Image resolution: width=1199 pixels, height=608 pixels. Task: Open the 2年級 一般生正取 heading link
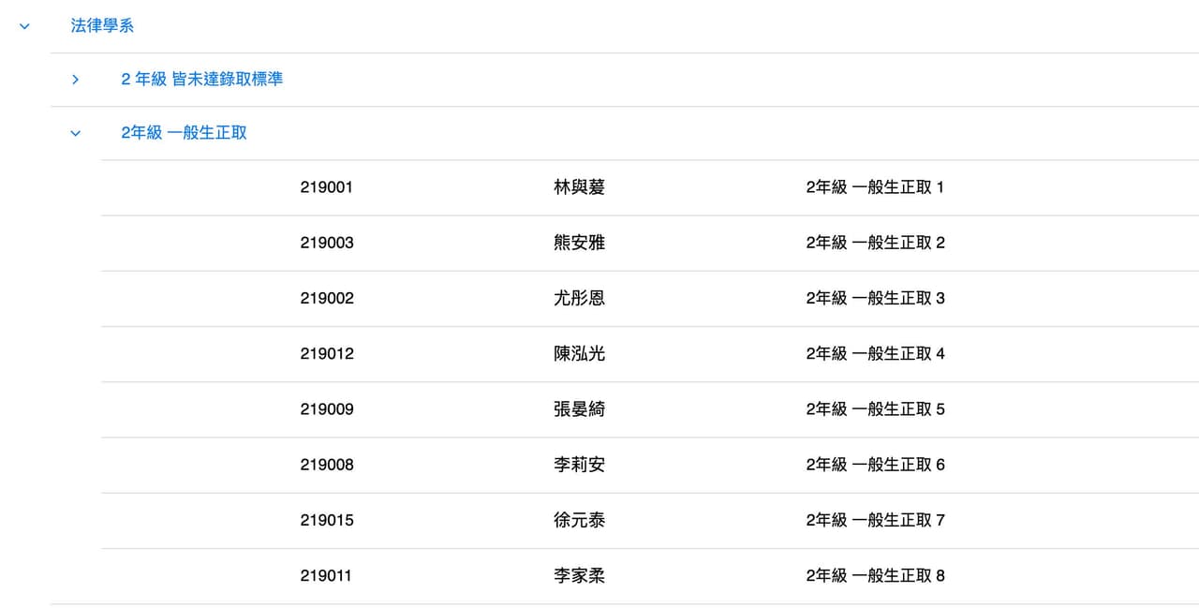coord(185,133)
